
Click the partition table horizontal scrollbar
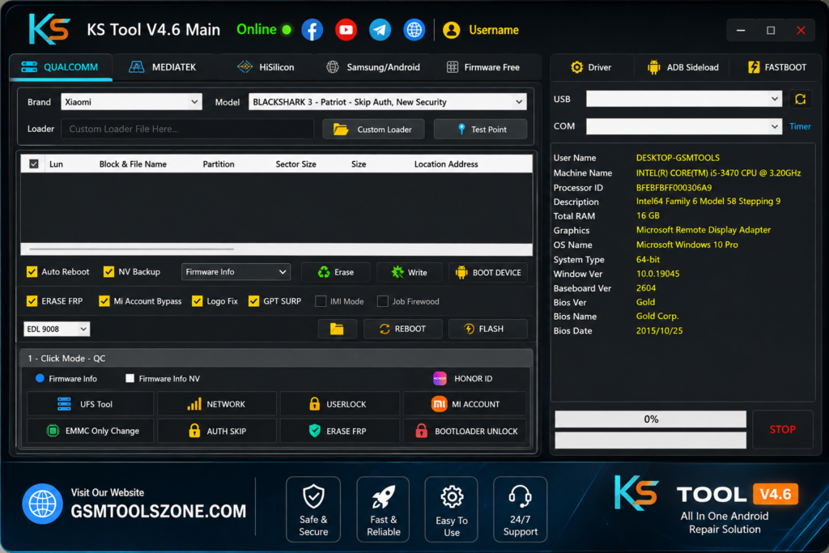132,249
